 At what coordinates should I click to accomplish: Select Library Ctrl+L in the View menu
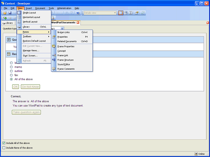[34, 27]
